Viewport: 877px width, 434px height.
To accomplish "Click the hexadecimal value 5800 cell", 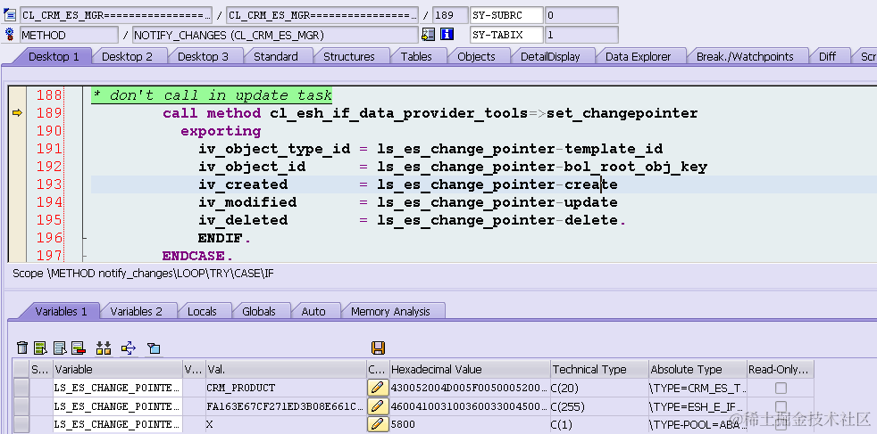I will [470, 424].
